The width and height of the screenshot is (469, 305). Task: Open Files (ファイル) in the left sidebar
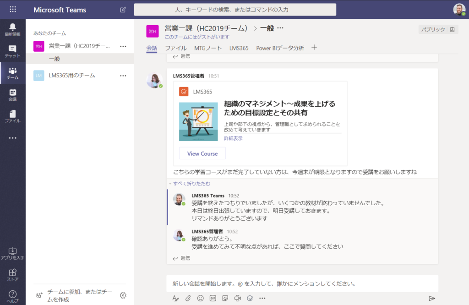click(x=12, y=116)
